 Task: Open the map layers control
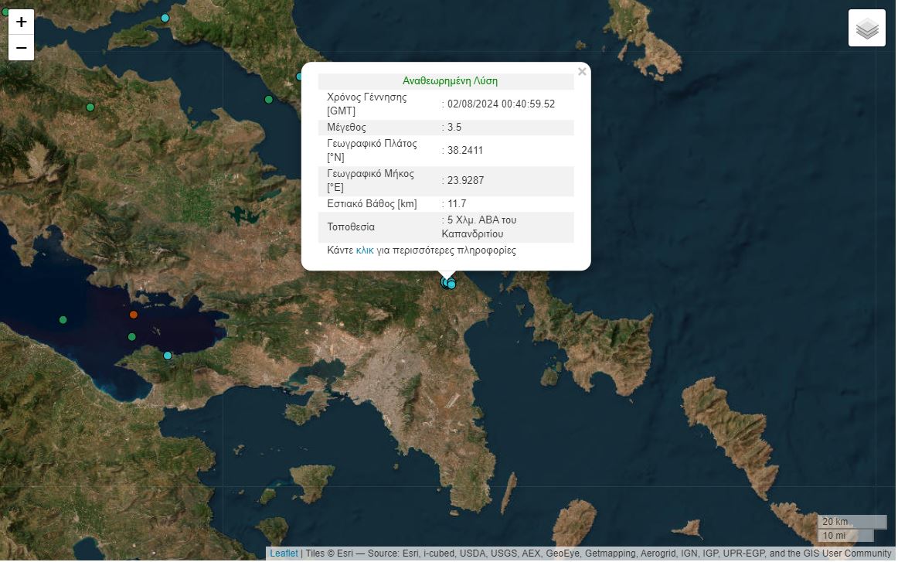coord(866,29)
